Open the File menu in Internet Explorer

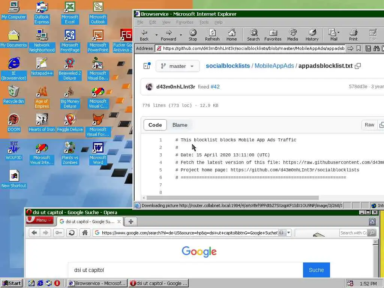[140, 22]
